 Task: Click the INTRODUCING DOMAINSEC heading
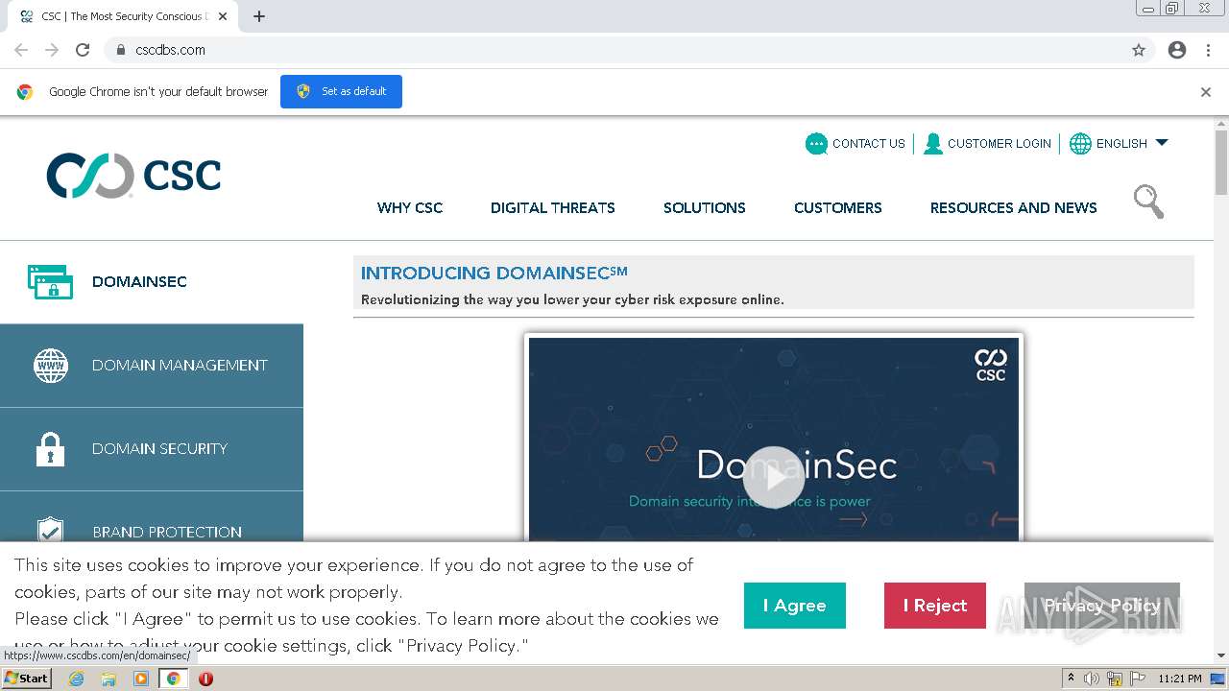494,273
